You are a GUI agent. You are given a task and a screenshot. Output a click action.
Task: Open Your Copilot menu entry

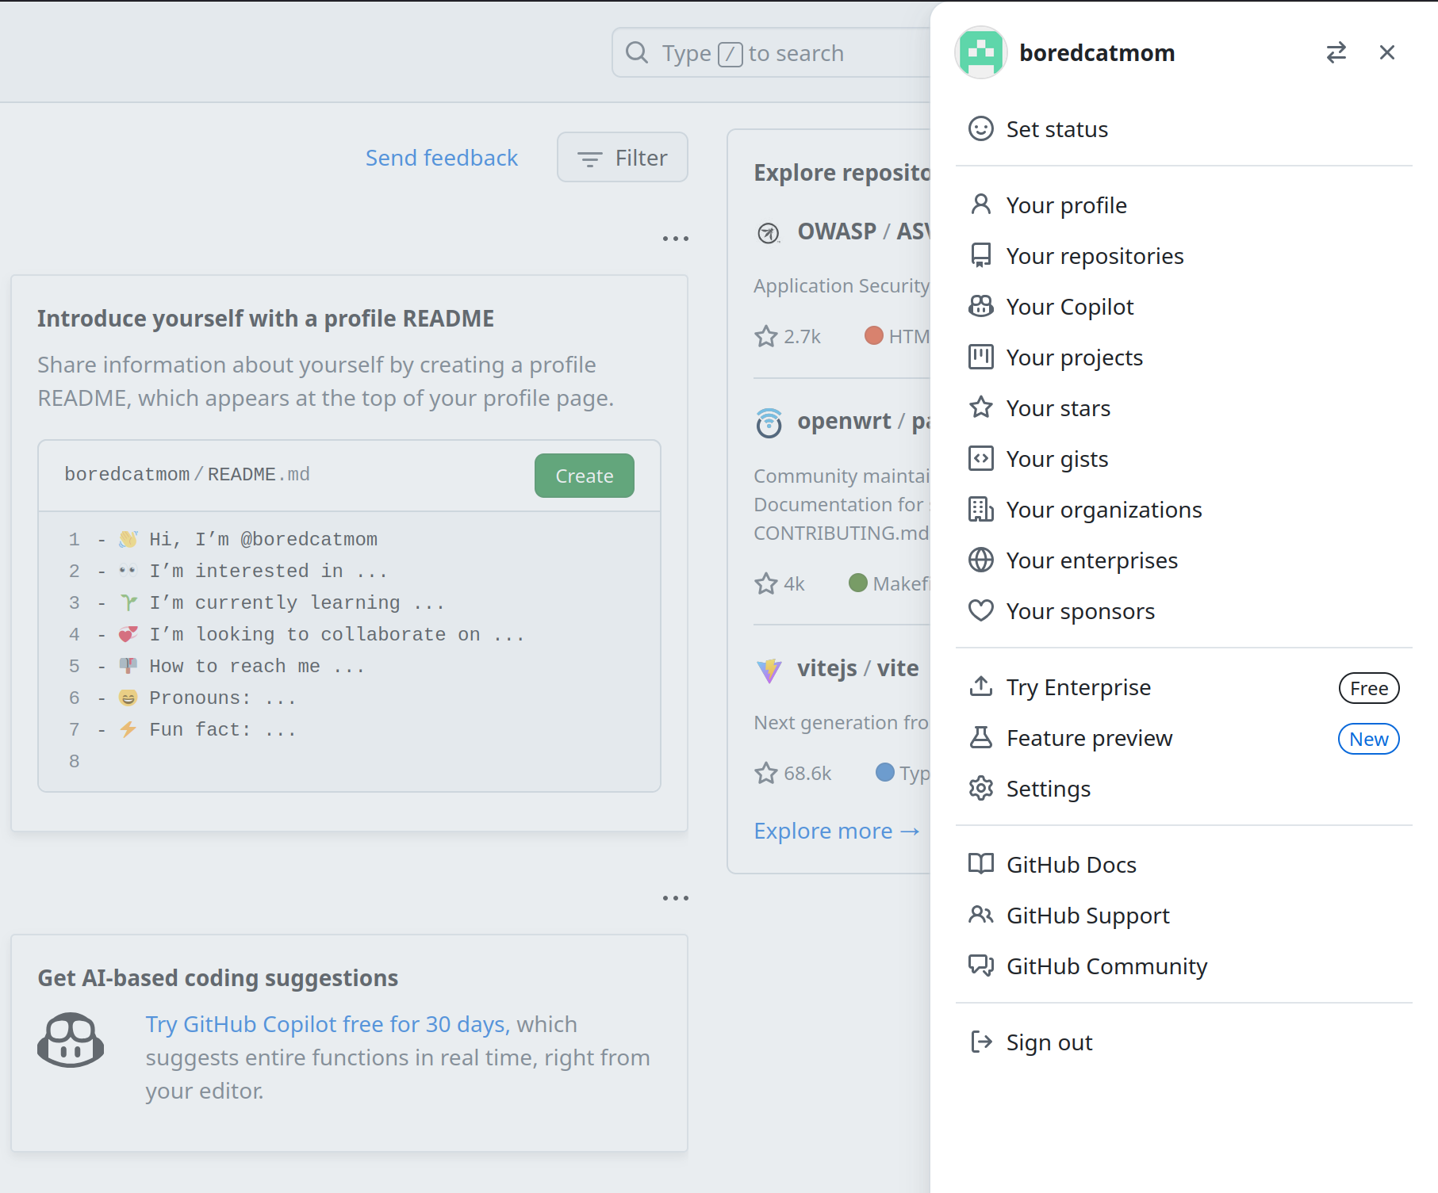(1184, 306)
